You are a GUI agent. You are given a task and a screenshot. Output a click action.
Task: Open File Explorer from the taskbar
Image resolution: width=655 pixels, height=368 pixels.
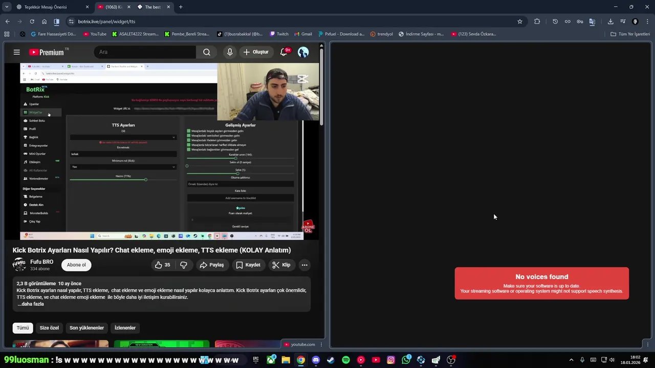286,360
